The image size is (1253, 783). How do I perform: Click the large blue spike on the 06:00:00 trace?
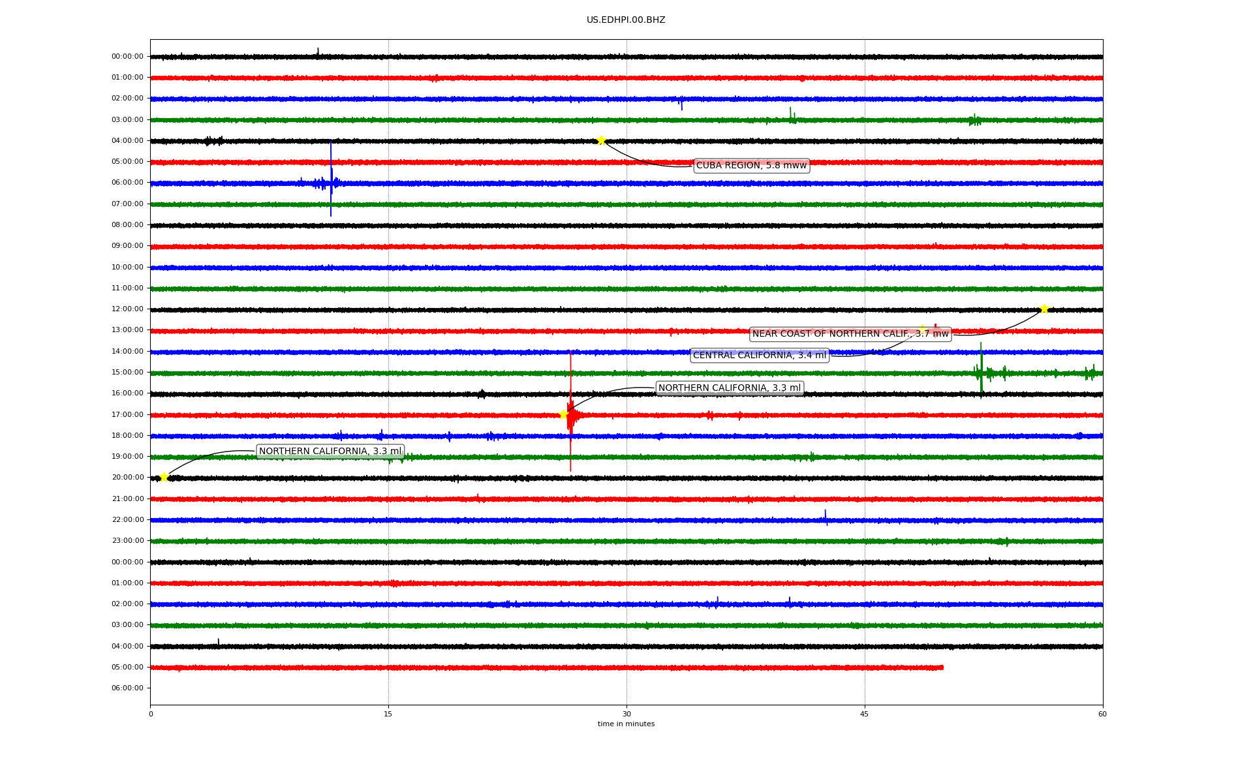click(x=331, y=179)
